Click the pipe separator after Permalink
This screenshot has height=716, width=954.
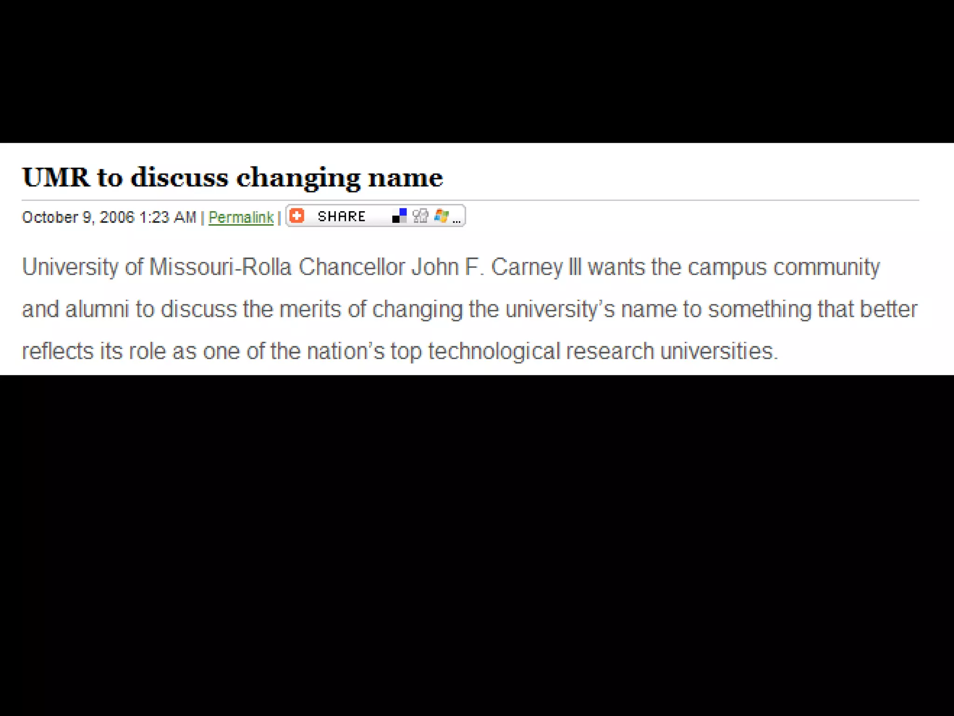pyautogui.click(x=279, y=218)
